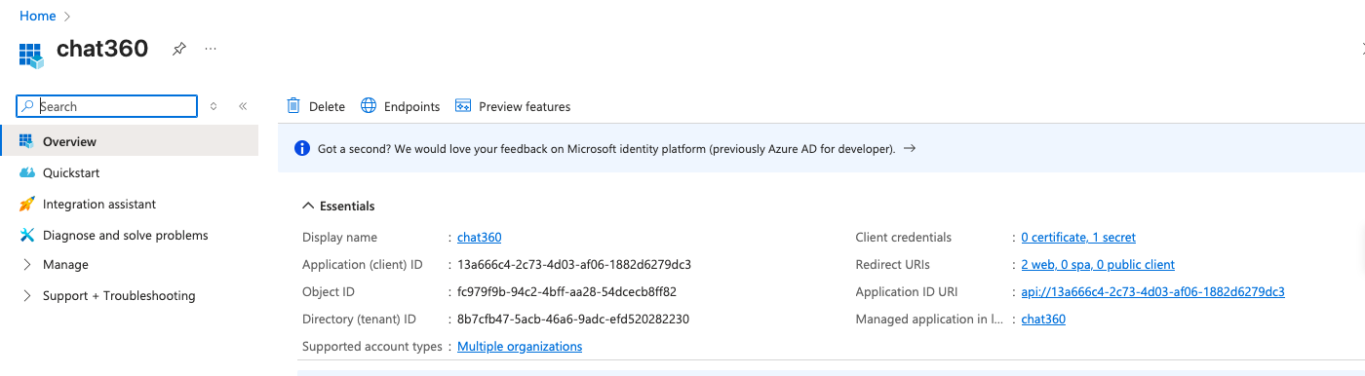The height and width of the screenshot is (376, 1365).
Task: Click the Redirect URIs label
Action: [892, 265]
